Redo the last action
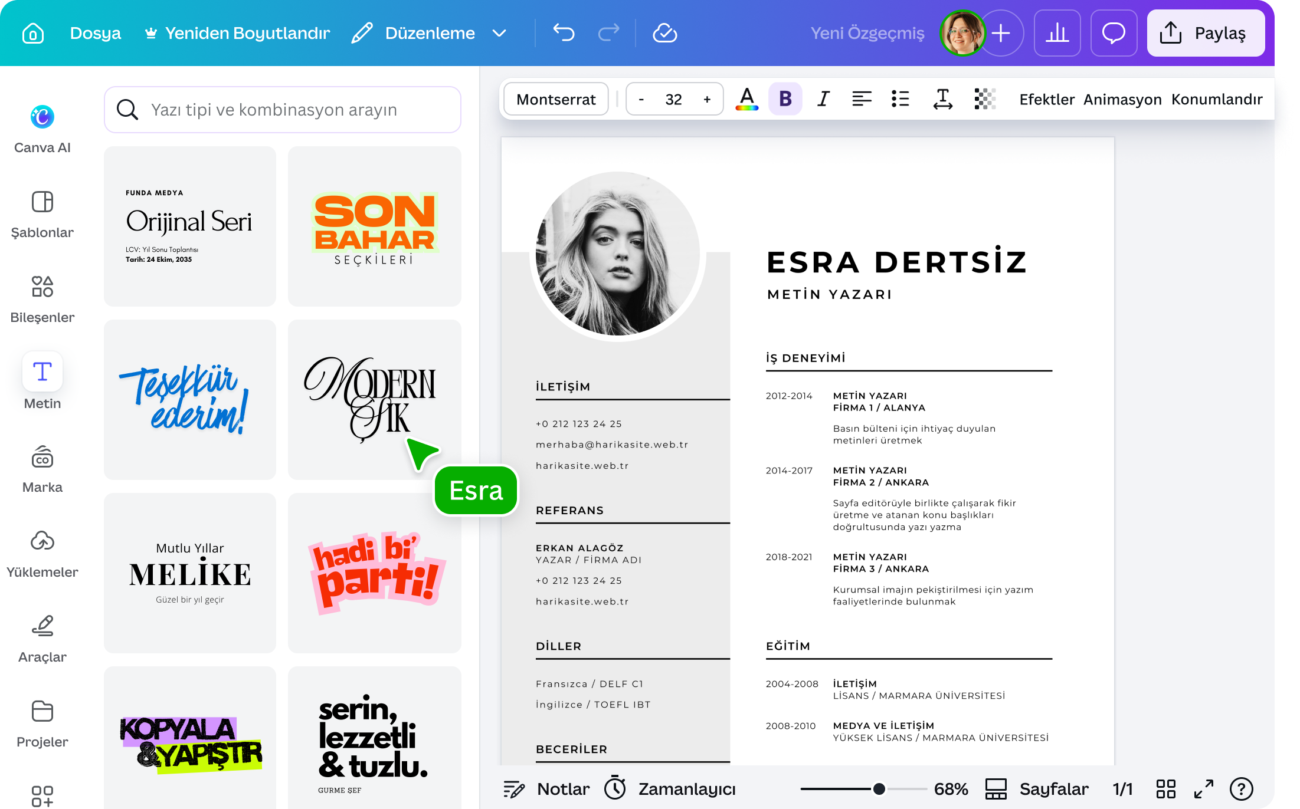Screen dimensions: 1300x809 [x=608, y=33]
